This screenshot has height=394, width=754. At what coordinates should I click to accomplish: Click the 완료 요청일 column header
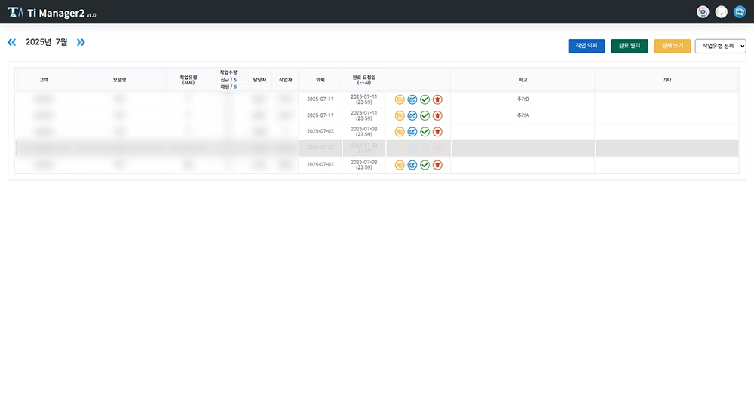coord(364,80)
